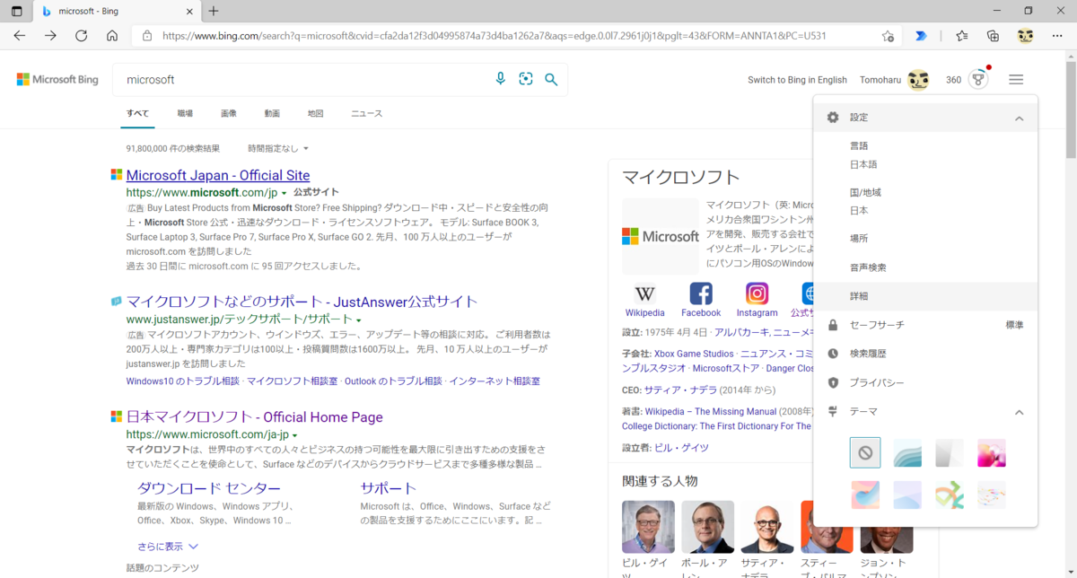Click the browser back arrow
This screenshot has width=1077, height=578.
[20, 36]
